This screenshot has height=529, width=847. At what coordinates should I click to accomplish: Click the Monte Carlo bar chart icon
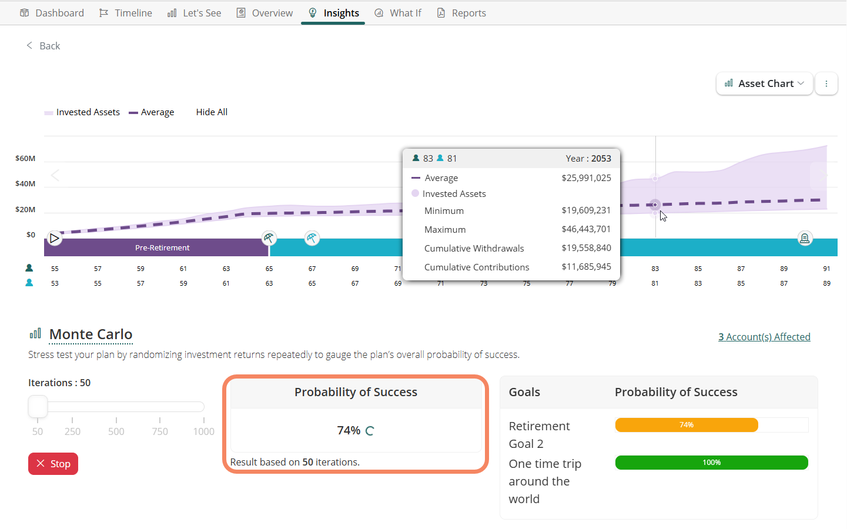tap(35, 334)
